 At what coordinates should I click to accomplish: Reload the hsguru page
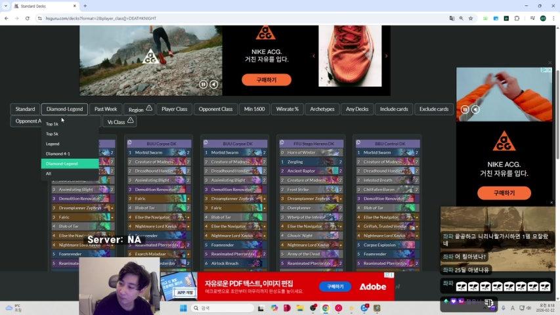(x=27, y=18)
